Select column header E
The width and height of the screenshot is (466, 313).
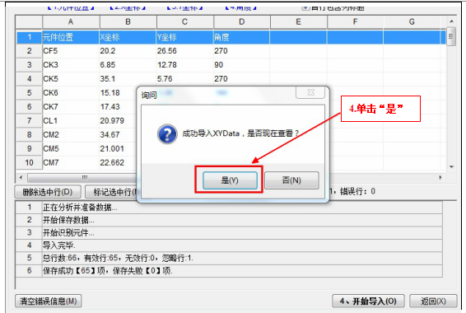pyautogui.click(x=298, y=22)
